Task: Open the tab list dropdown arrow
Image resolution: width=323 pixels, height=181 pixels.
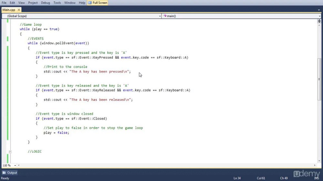Action: 319,10
